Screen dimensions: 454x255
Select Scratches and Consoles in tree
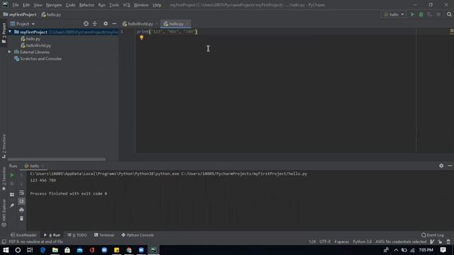(x=40, y=59)
